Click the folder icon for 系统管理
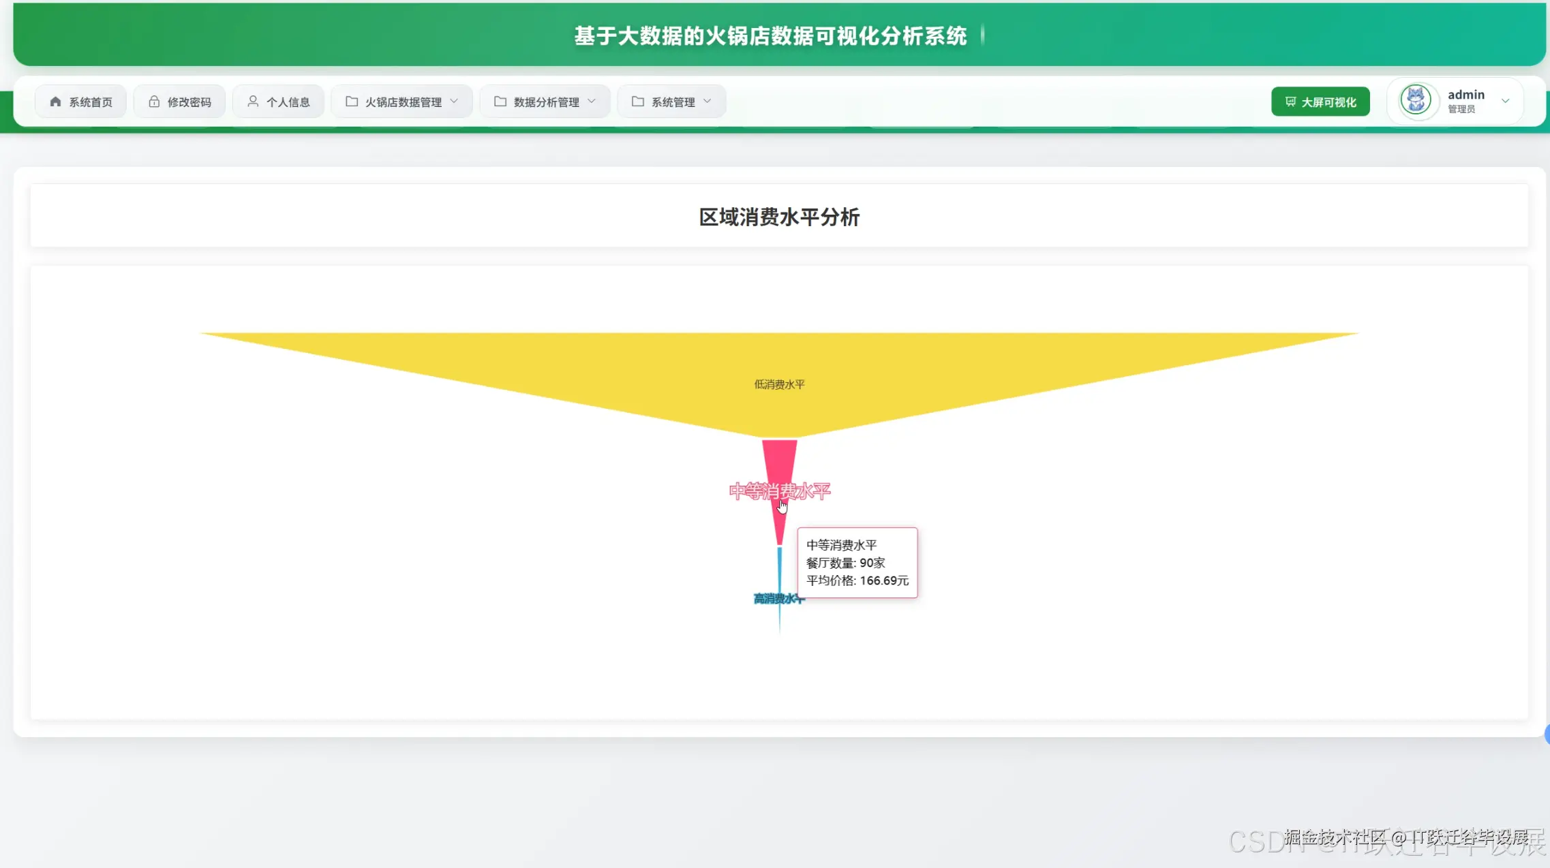Screen dimensions: 1550x868 [637, 101]
